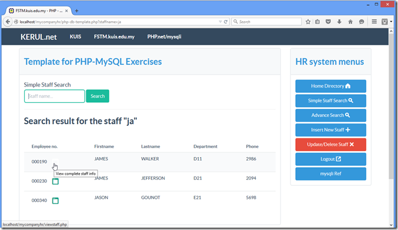Reload the page with the refresh icon
The height and width of the screenshot is (230, 398).
225,22
